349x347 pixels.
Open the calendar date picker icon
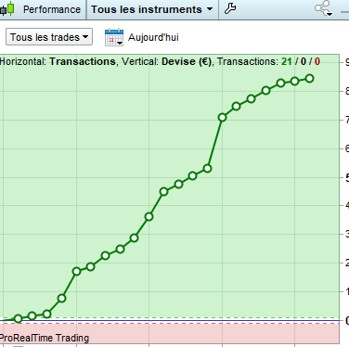(x=114, y=37)
